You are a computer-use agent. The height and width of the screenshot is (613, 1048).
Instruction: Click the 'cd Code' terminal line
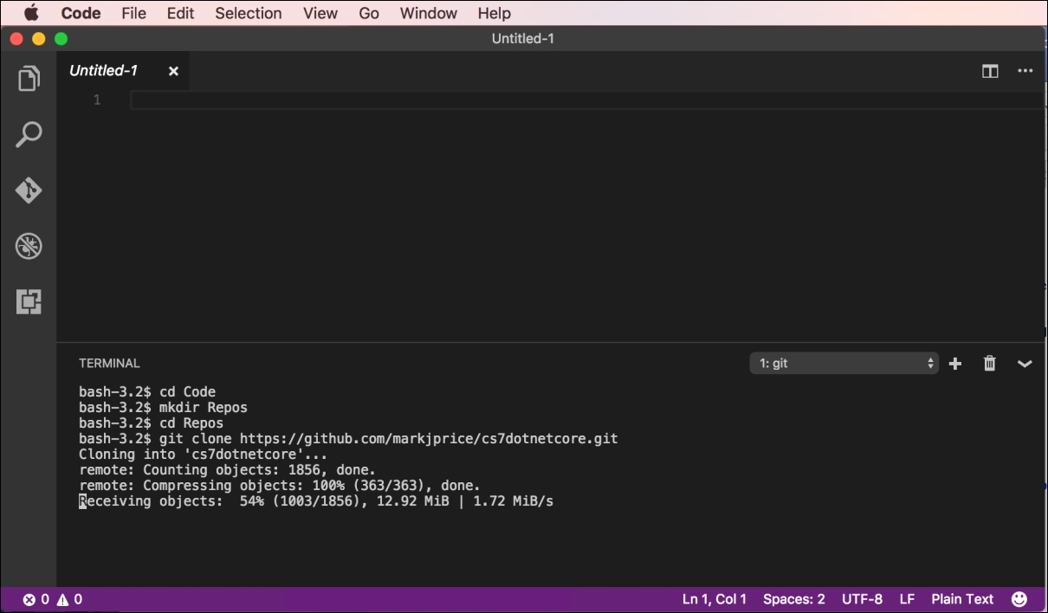(147, 392)
